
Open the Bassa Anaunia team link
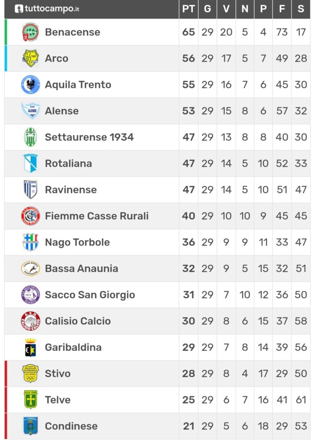[x=81, y=269]
